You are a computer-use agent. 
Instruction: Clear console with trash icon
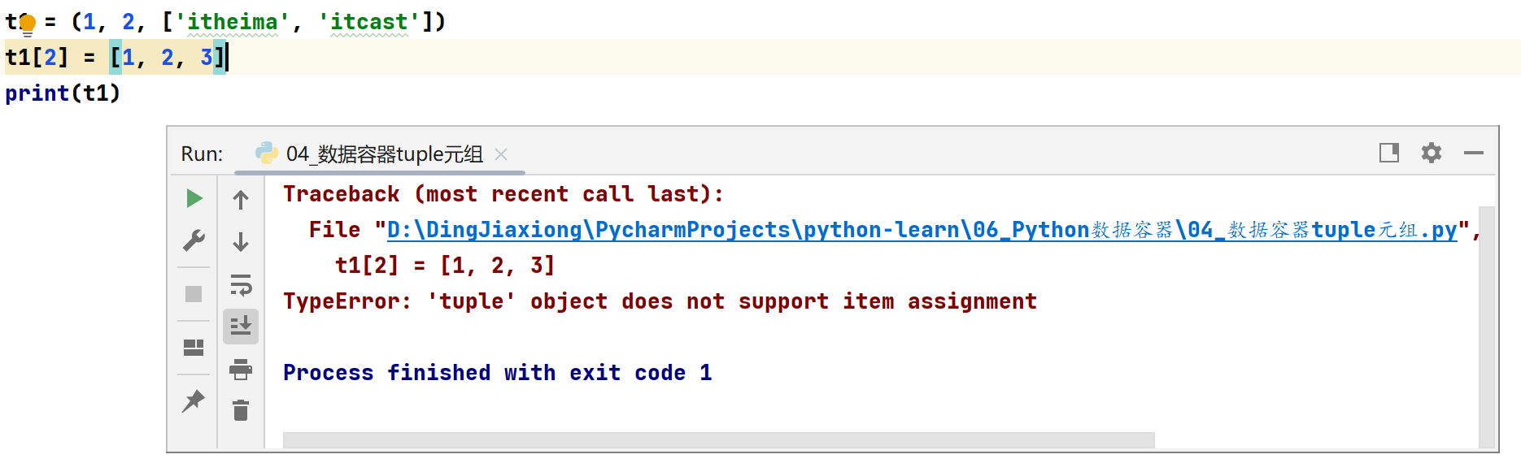[241, 410]
